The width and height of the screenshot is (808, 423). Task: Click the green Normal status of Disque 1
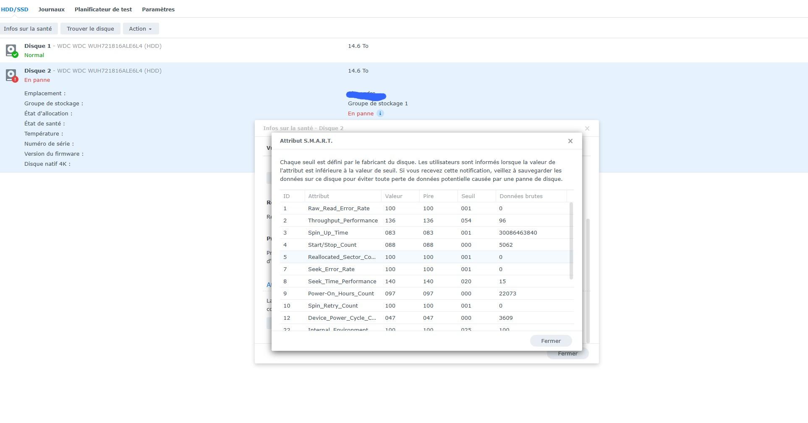click(34, 55)
